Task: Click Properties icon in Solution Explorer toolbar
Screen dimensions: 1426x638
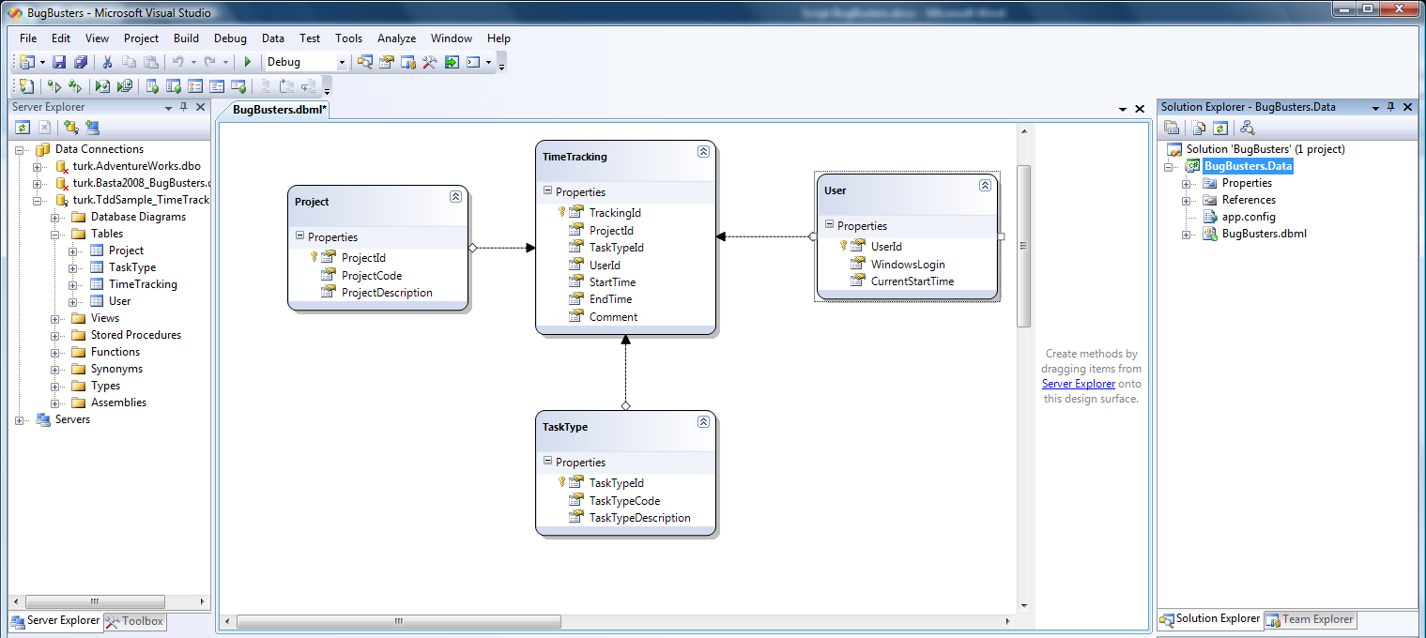Action: 1173,128
